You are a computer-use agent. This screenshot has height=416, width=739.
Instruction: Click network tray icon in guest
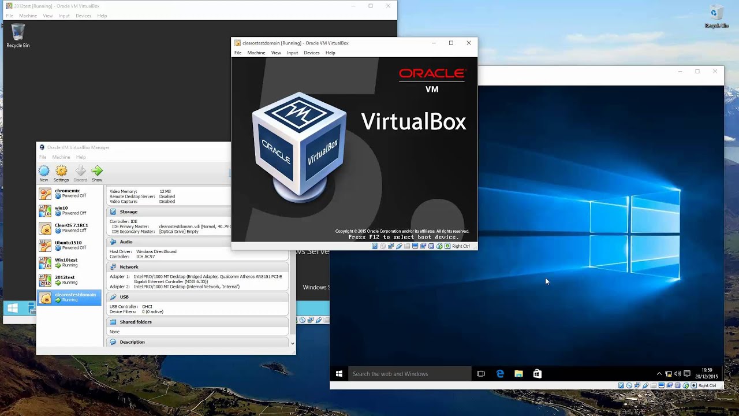click(669, 374)
